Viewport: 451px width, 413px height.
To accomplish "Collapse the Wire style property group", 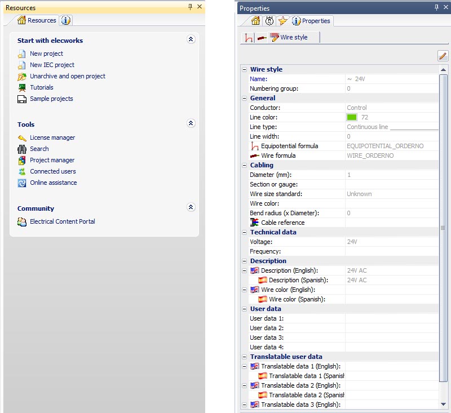I will pyautogui.click(x=245, y=69).
